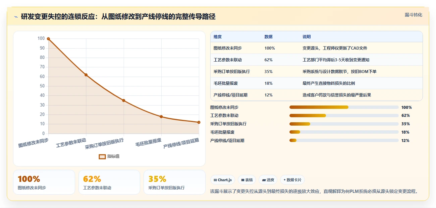This screenshot has height=208, width=436.
Task: Click the x-axis label 图纸修改未同步 in the chart
Action: (34, 143)
